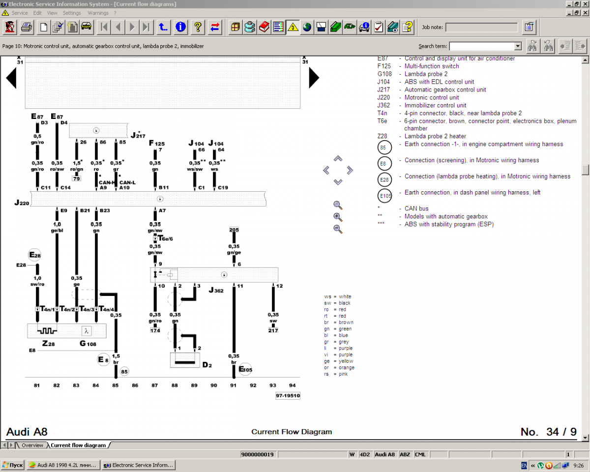The width and height of the screenshot is (590, 472).
Task: Pan diagram up with the up chevron
Action: point(338,159)
